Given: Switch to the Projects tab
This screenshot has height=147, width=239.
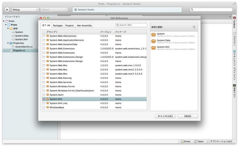Looking at the screenshot, I should click(x=70, y=25).
